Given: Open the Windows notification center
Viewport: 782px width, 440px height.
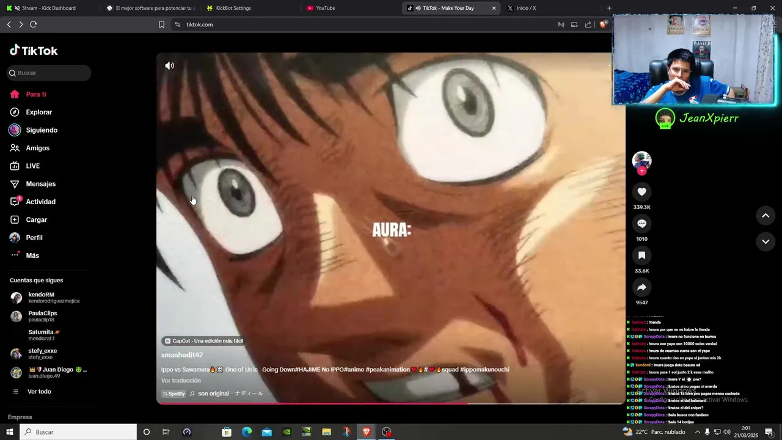Looking at the screenshot, I should 769,432.
